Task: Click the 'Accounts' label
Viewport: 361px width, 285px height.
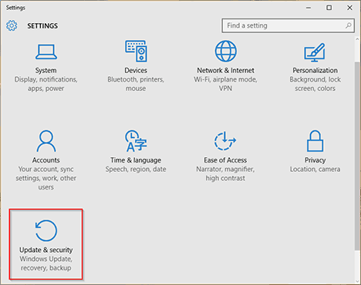Action: click(x=46, y=160)
